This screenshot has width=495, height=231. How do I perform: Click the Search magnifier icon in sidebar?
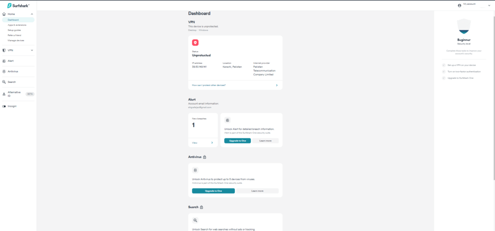click(4, 82)
